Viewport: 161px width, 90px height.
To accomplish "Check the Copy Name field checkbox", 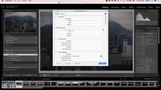I will click(x=103, y=19).
